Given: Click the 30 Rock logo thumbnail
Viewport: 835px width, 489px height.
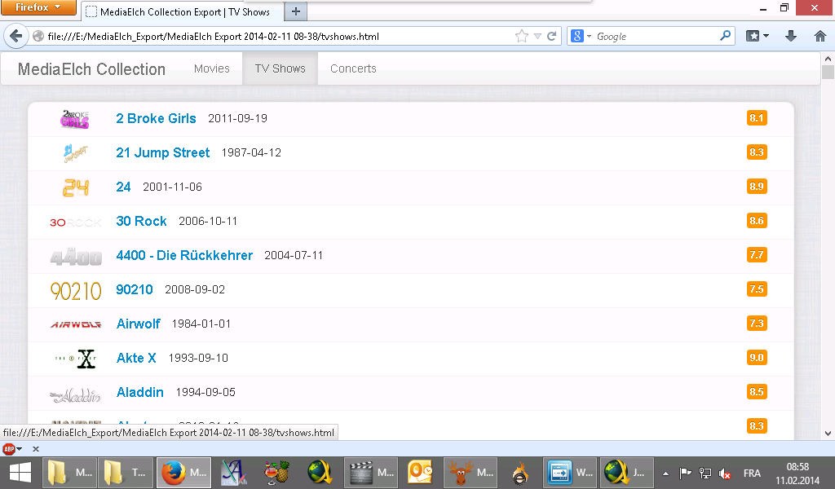Looking at the screenshot, I should [x=76, y=222].
